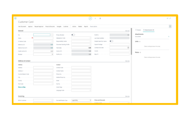Toggle Disable Search by Name switch
190x119 pixels.
pyautogui.click(x=112, y=41)
